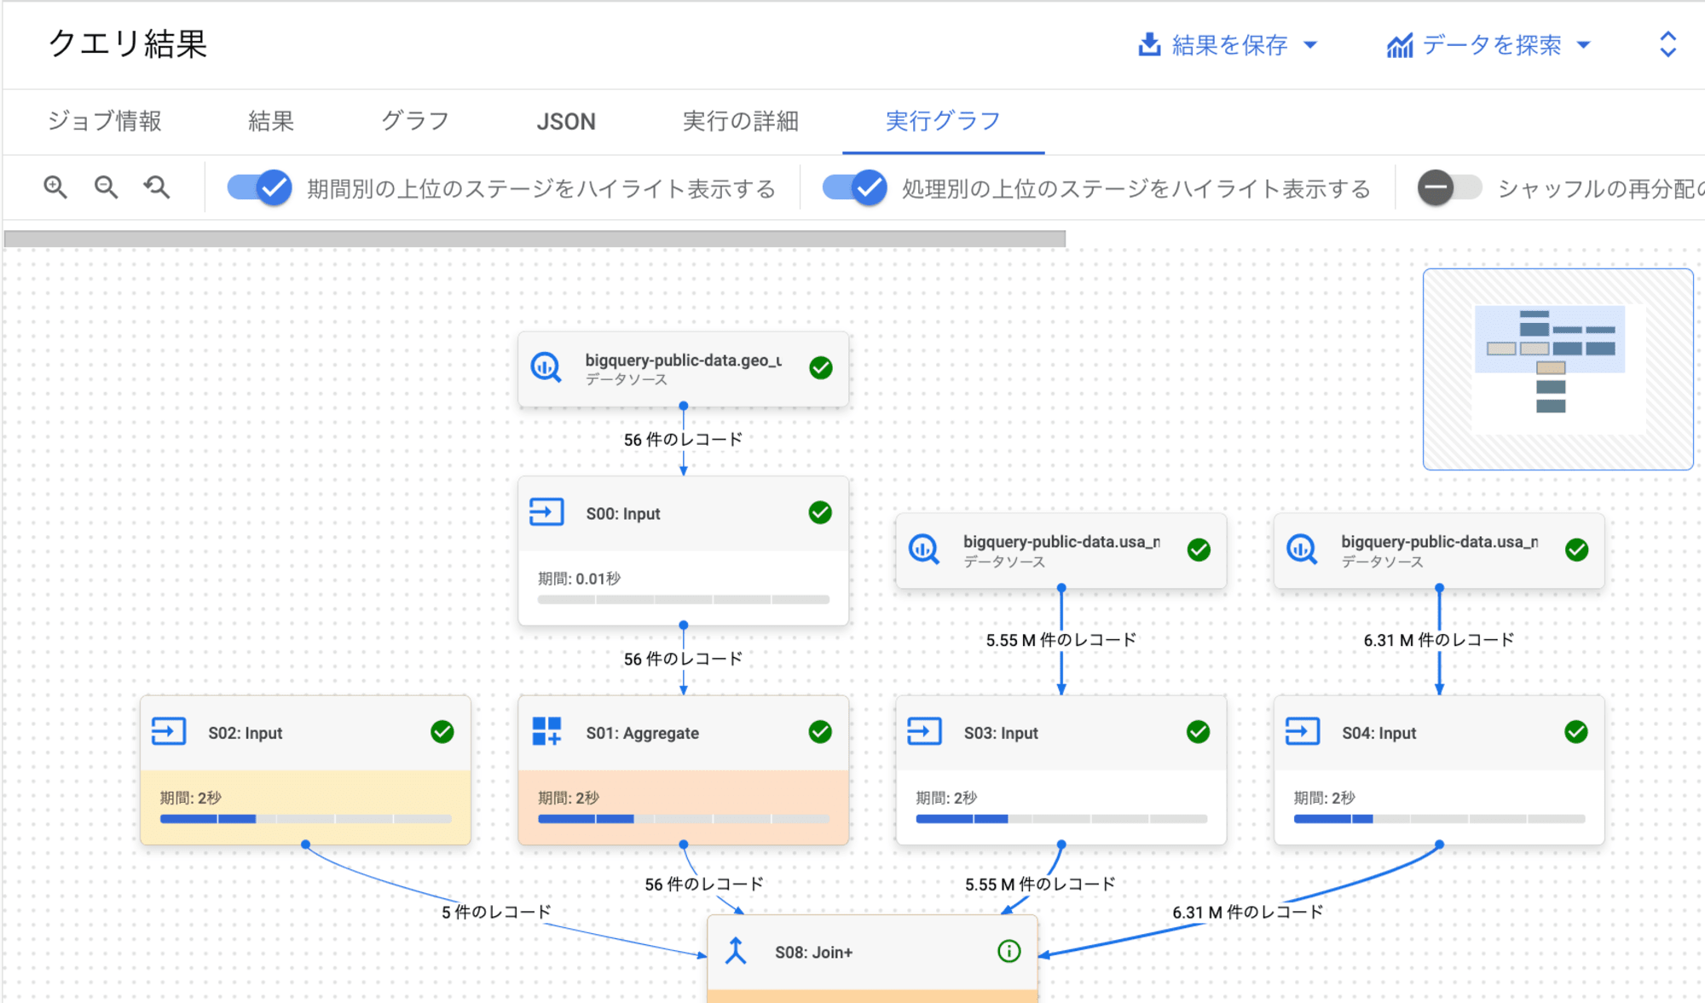Click the input arrow icon on S04: Input
This screenshot has height=1003, width=1705.
1303,731
